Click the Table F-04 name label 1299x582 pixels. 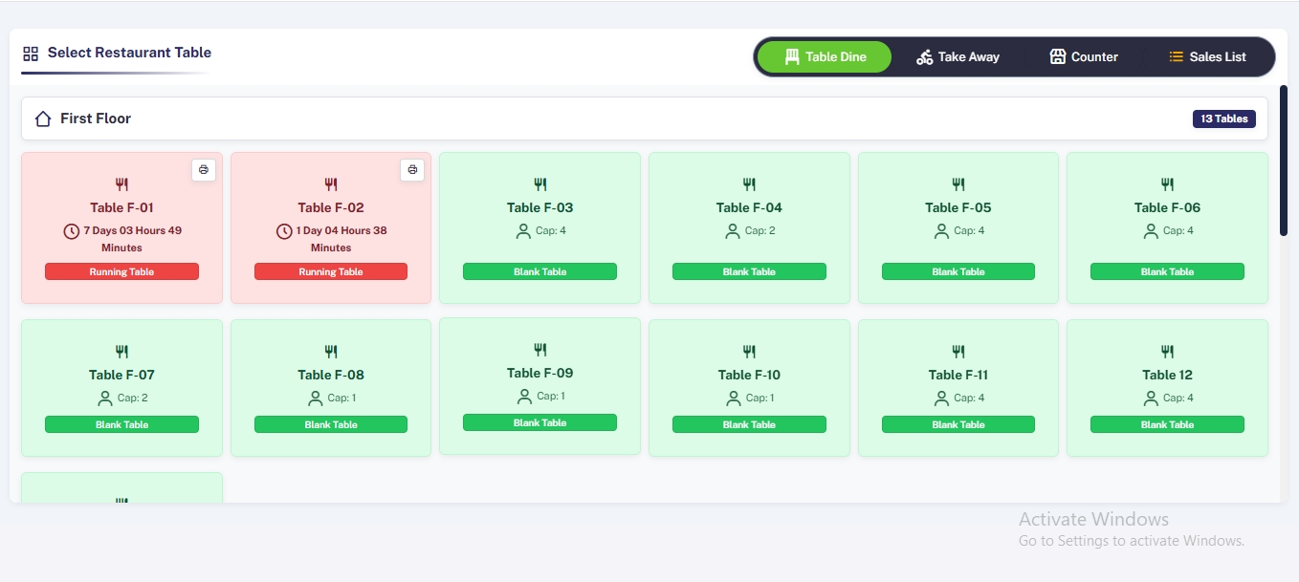[749, 207]
